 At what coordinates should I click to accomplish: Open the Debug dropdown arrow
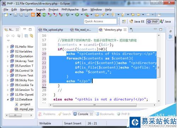(72, 15)
